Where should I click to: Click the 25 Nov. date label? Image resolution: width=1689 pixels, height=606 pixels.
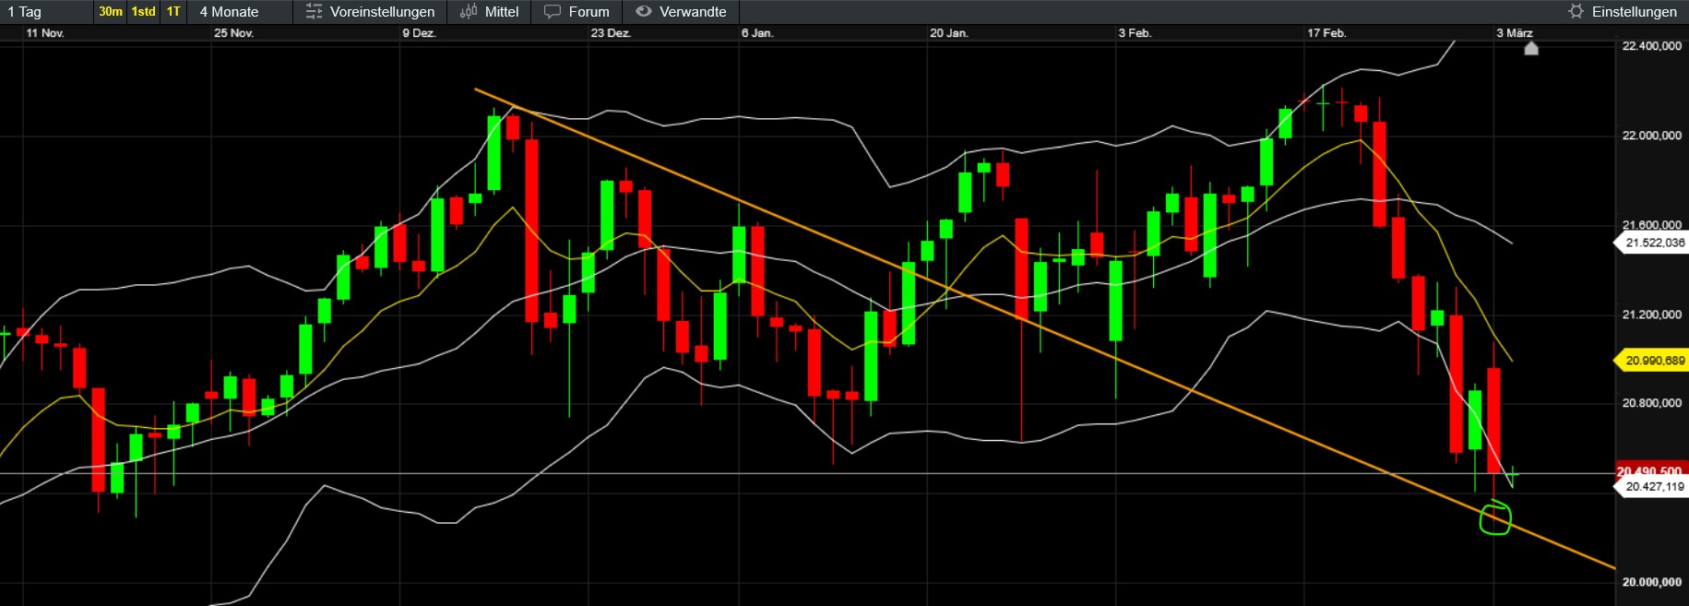[x=233, y=33]
